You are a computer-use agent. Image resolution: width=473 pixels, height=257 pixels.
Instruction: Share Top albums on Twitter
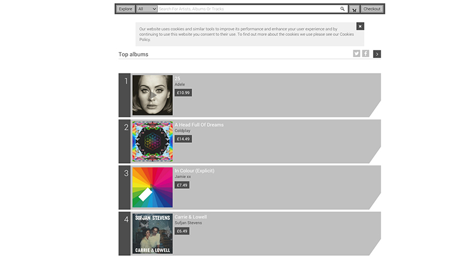coord(357,54)
